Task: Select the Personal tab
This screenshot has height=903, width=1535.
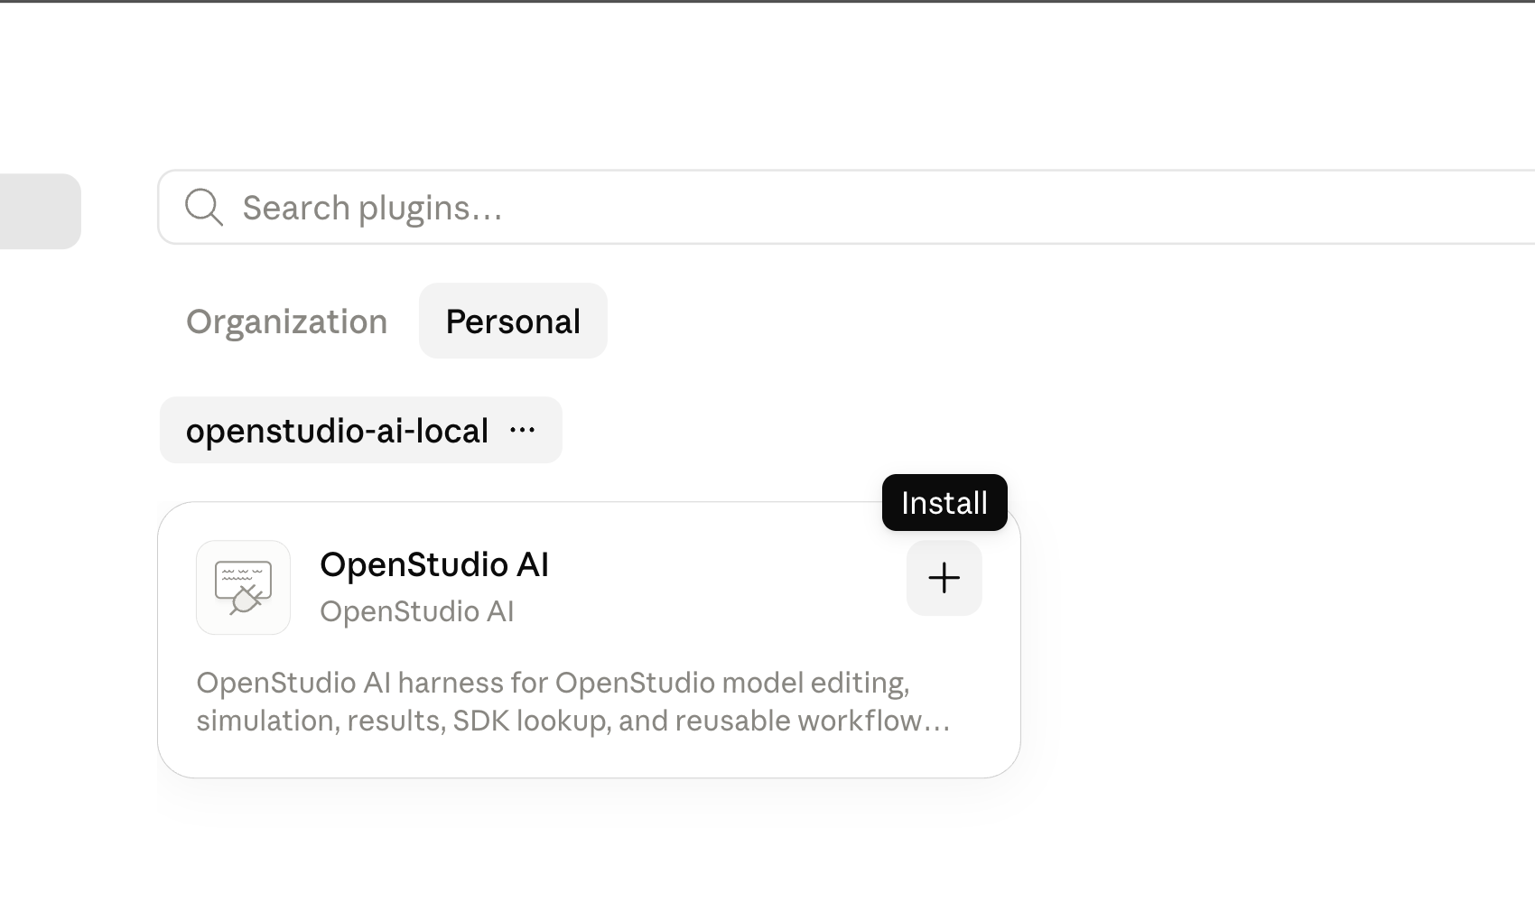Action: 513,321
